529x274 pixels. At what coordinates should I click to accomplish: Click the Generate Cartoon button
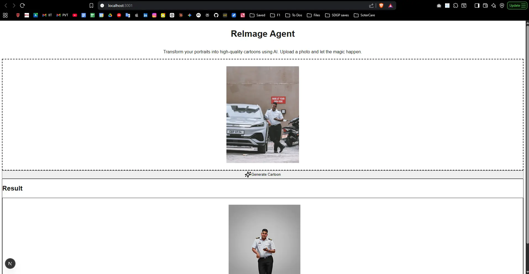[x=263, y=174]
